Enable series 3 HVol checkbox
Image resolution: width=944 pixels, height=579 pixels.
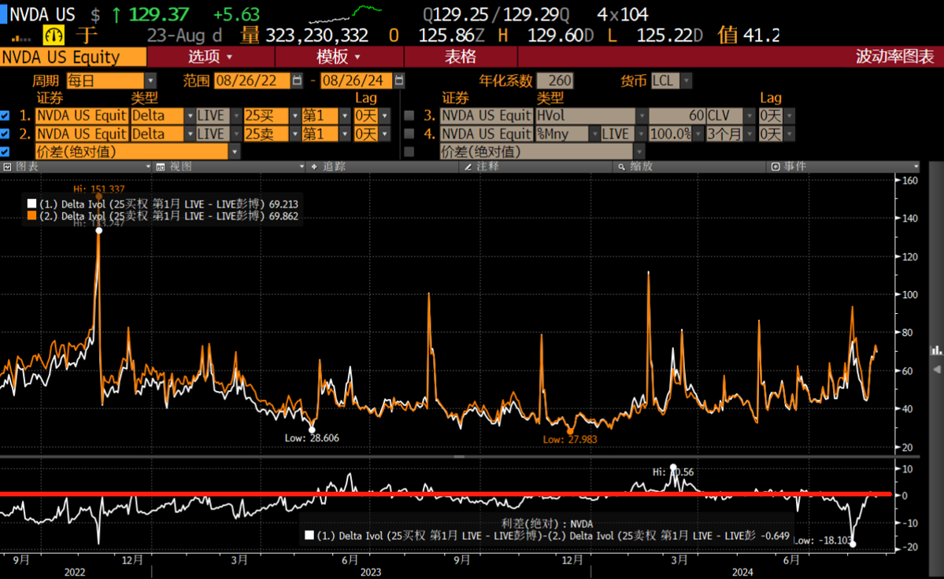click(x=409, y=116)
